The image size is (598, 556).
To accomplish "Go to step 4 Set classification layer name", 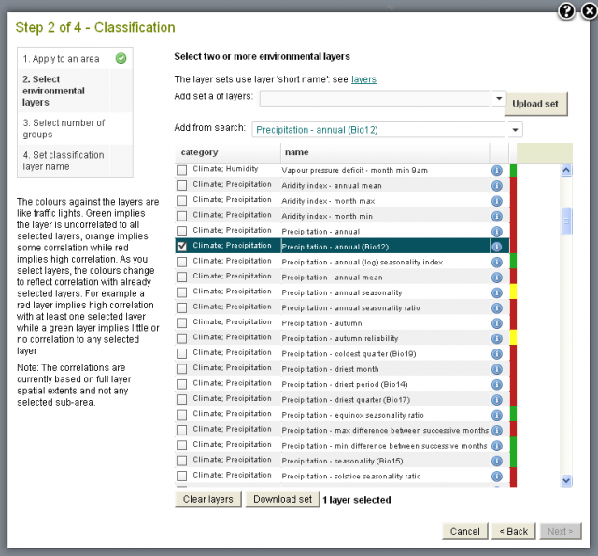I will pyautogui.click(x=63, y=161).
